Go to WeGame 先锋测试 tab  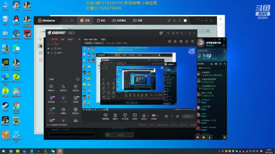(x=119, y=21)
